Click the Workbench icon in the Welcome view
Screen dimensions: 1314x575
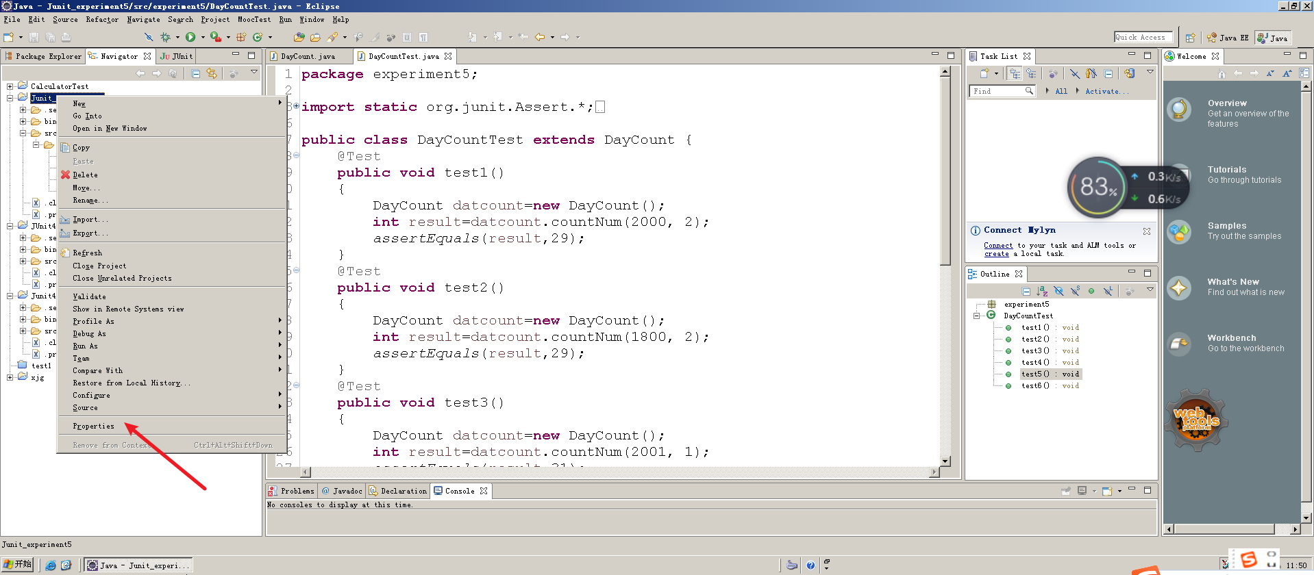(1179, 344)
